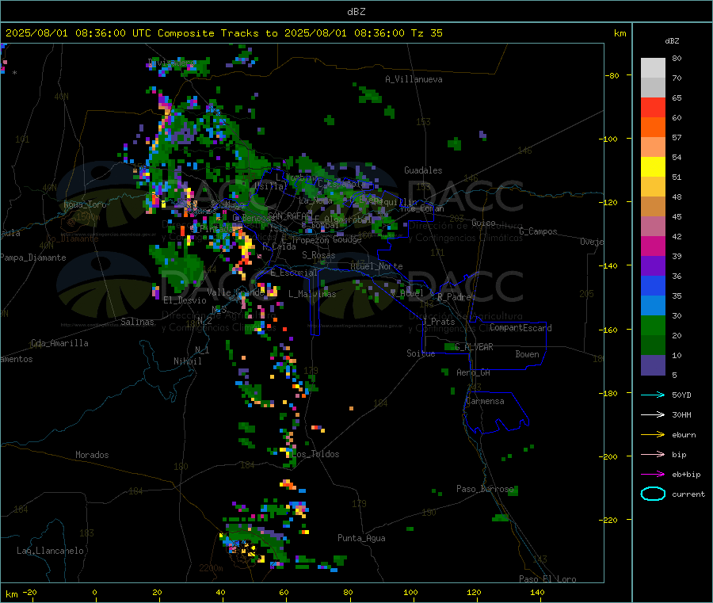This screenshot has height=603, width=713.
Task: Click the -80 km y-axis tick label
Action: 612,75
